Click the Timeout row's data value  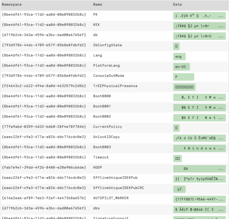(177, 158)
